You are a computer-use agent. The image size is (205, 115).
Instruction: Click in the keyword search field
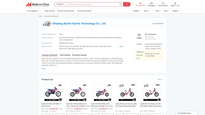(x=93, y=4)
